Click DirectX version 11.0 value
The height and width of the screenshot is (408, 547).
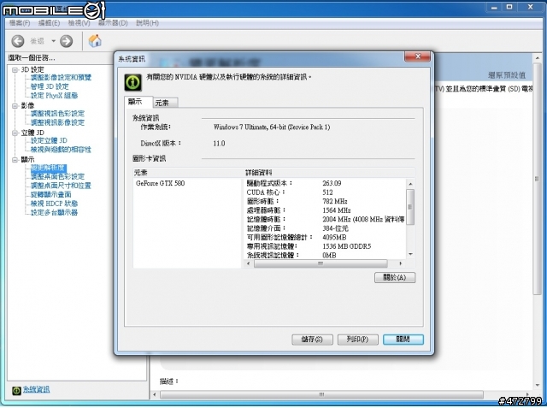click(219, 144)
